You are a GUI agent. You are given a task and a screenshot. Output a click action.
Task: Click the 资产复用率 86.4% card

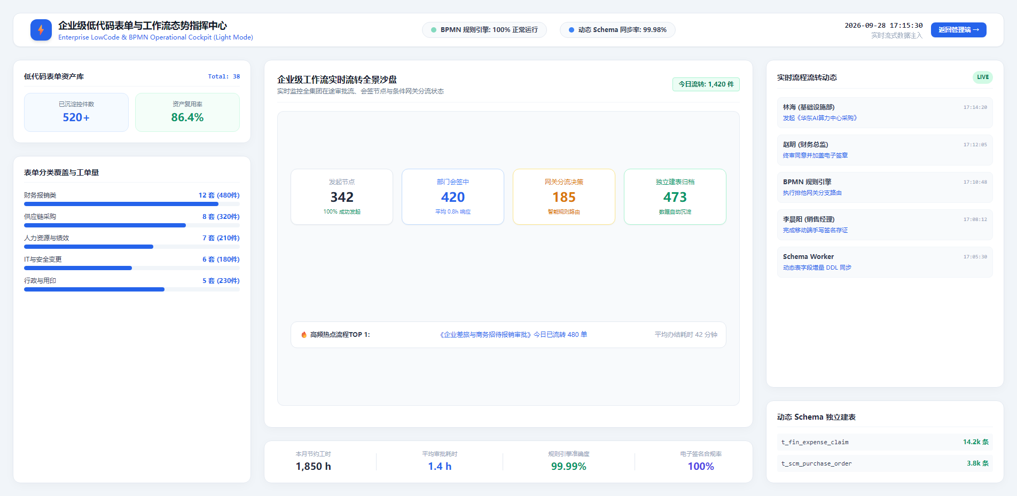(187, 112)
